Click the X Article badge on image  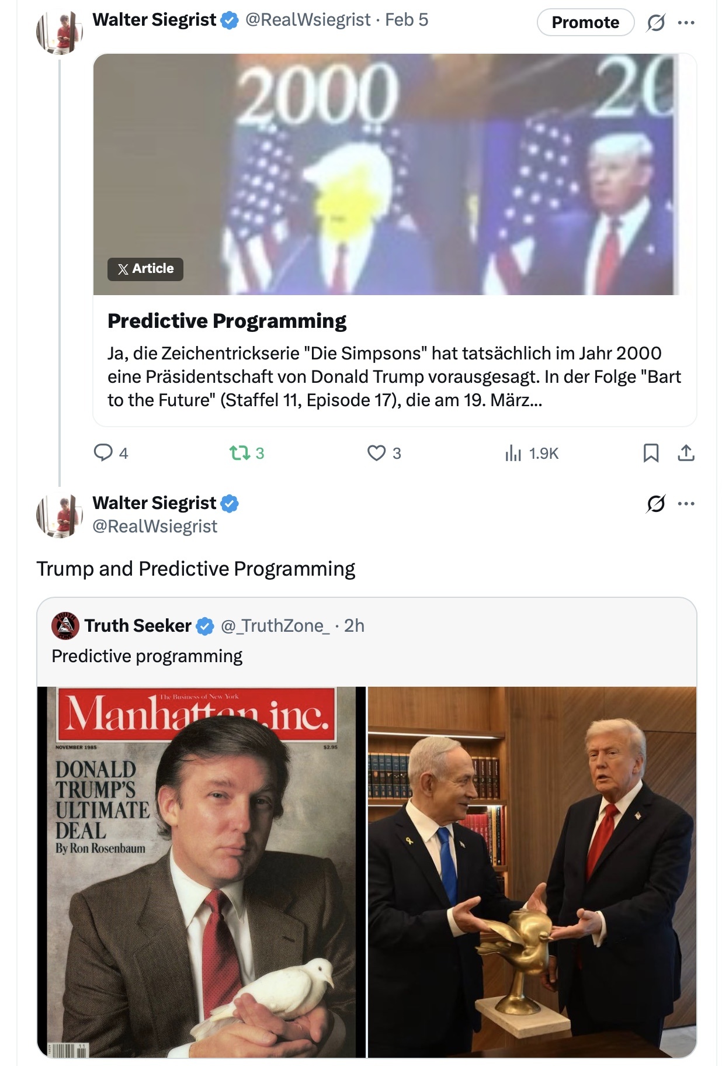(x=145, y=269)
